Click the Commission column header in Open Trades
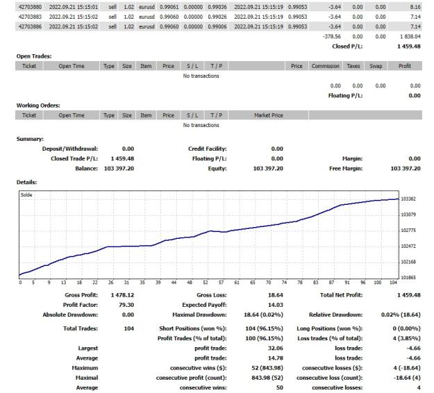Image resolution: width=434 pixels, height=393 pixels. click(x=325, y=66)
